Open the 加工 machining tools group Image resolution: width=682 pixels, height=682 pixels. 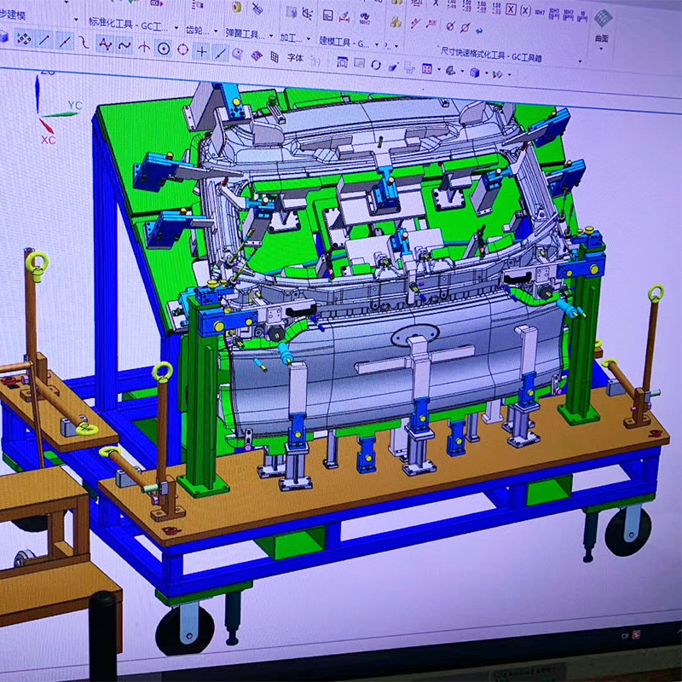(x=295, y=38)
